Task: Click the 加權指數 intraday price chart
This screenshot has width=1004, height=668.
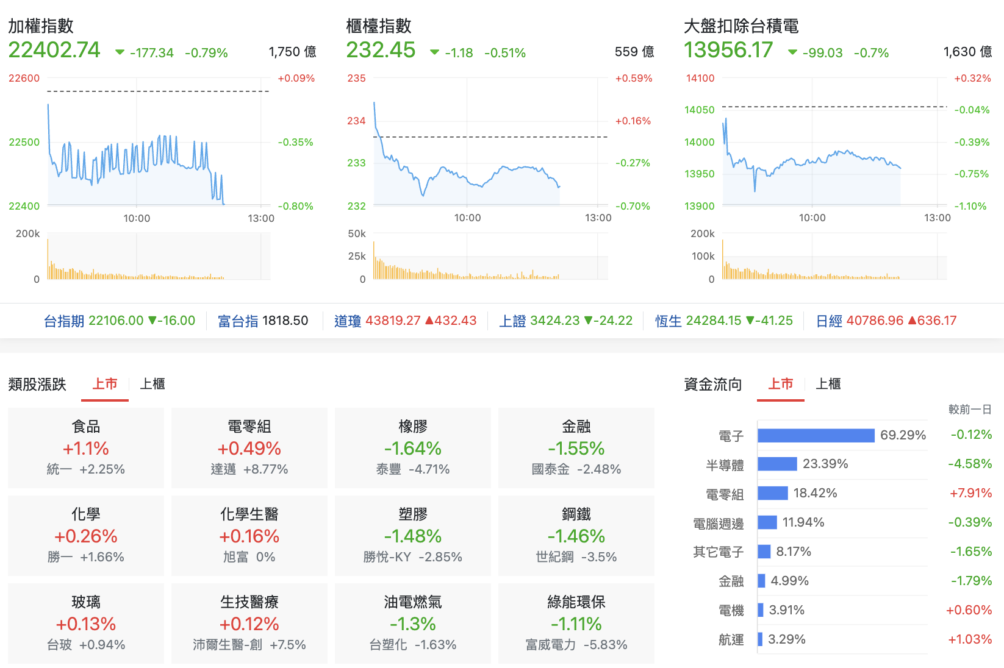Action: 159,141
